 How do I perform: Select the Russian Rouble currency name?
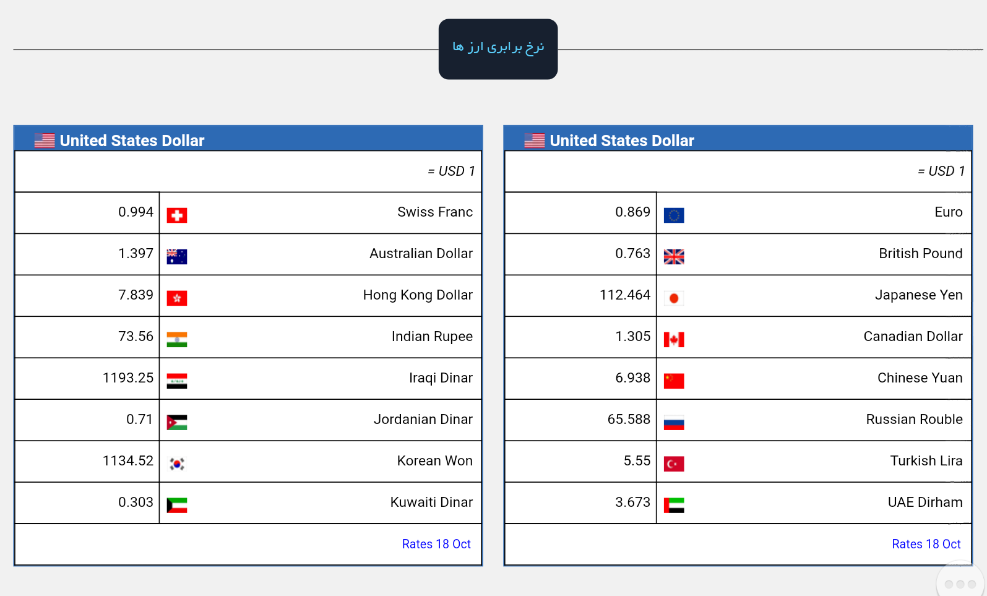tap(914, 420)
